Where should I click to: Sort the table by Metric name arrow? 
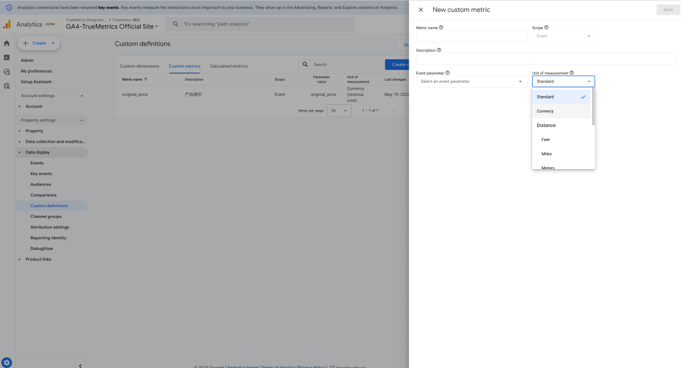click(x=146, y=79)
